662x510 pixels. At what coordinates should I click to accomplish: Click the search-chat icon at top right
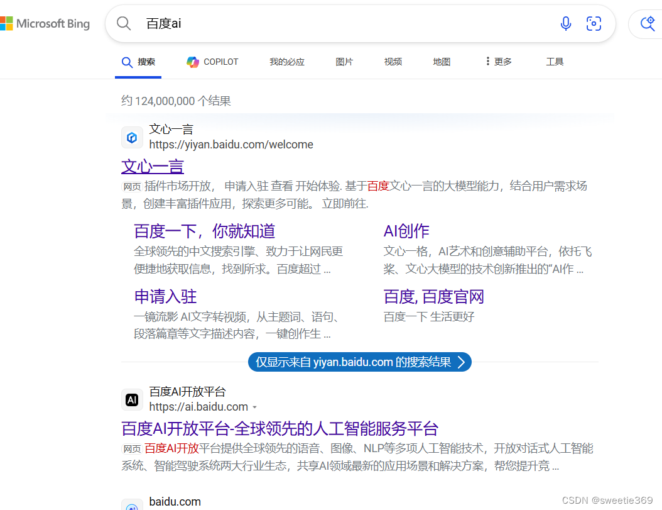point(648,23)
